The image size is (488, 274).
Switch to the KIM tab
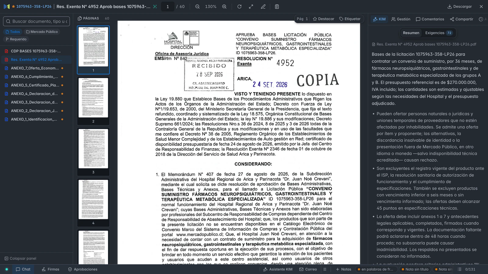tap(379, 19)
